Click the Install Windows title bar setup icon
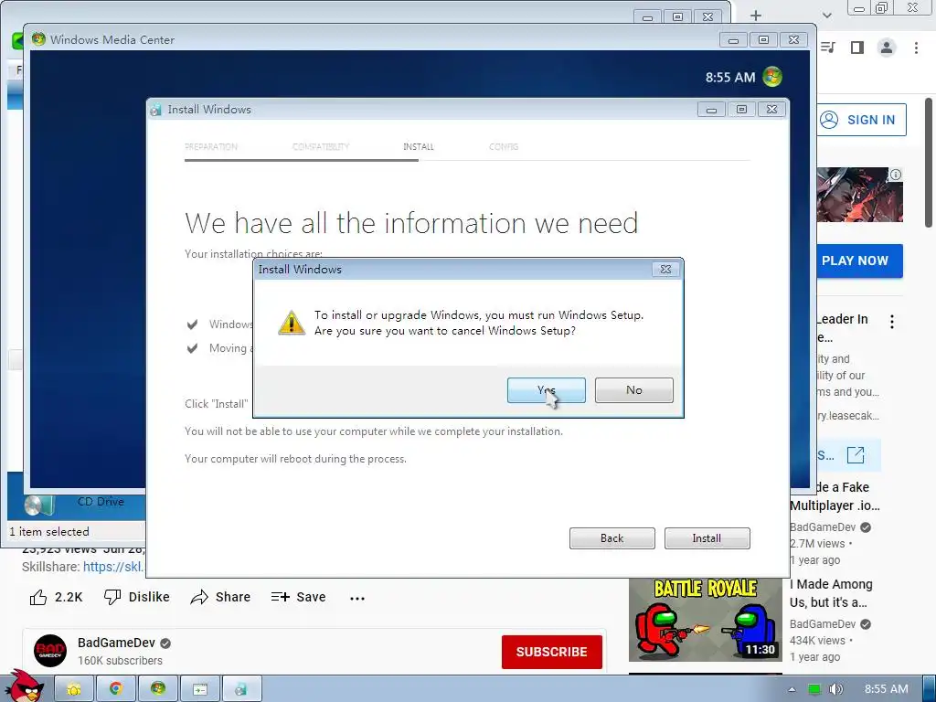The image size is (936, 702). click(x=155, y=110)
